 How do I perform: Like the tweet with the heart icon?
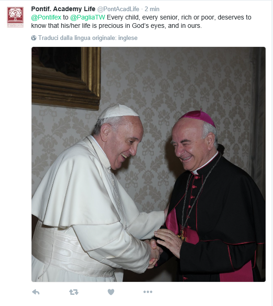111,292
